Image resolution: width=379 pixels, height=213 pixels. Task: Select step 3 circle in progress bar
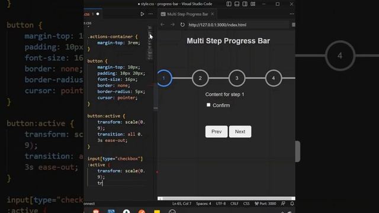237,78
